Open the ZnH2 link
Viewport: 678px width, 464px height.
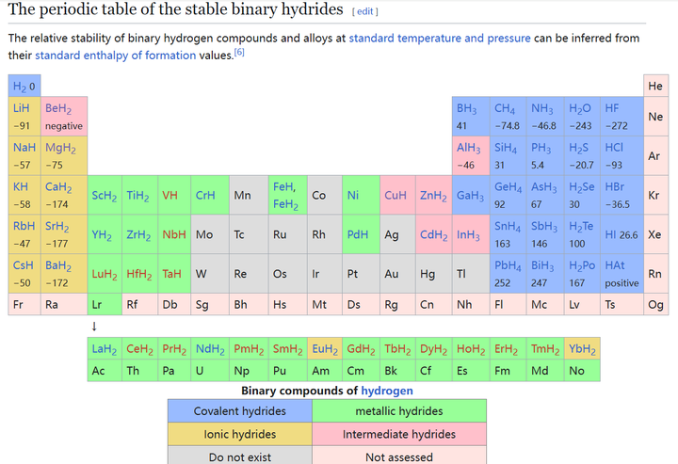click(x=433, y=196)
